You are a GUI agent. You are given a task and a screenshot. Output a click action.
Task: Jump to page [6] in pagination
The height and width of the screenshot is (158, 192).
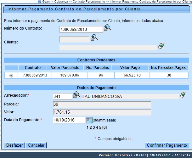click(x=104, y=127)
